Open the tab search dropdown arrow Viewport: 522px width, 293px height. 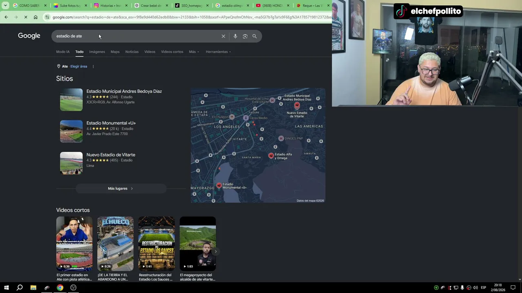tap(5, 6)
